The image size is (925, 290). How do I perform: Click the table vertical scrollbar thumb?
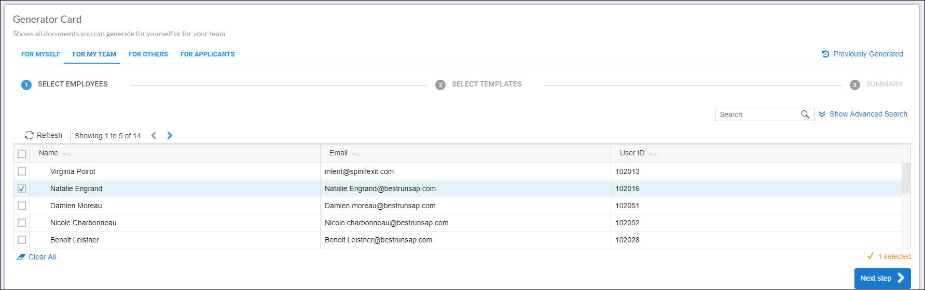coord(906,178)
